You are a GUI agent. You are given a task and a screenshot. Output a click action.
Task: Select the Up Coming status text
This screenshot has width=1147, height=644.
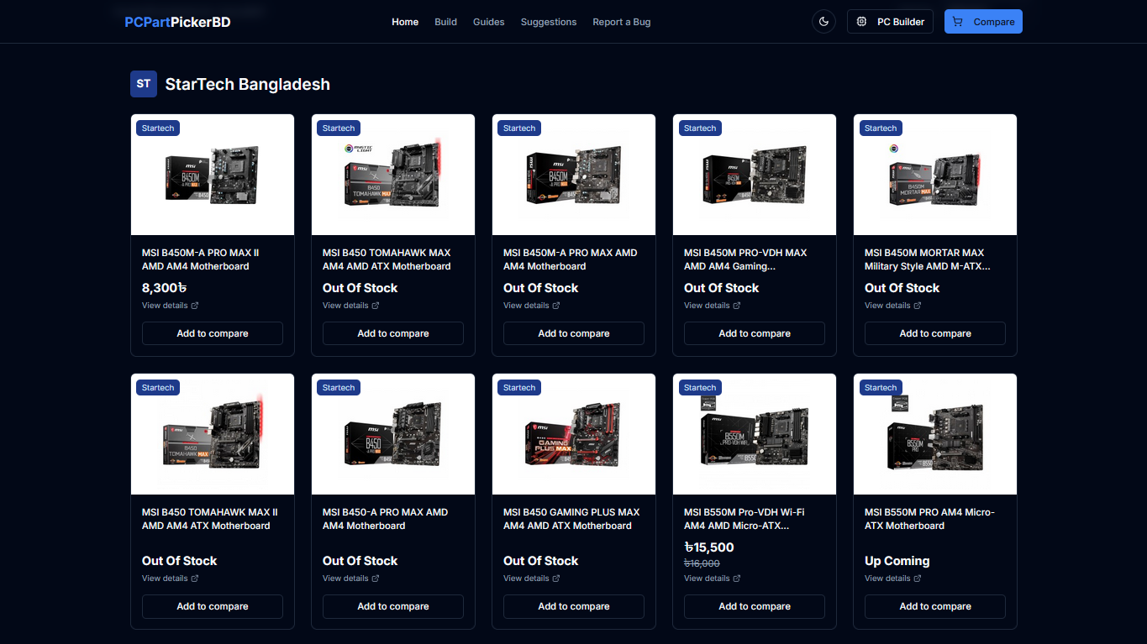point(897,561)
